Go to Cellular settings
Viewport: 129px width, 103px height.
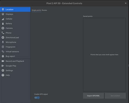(x=15, y=19)
